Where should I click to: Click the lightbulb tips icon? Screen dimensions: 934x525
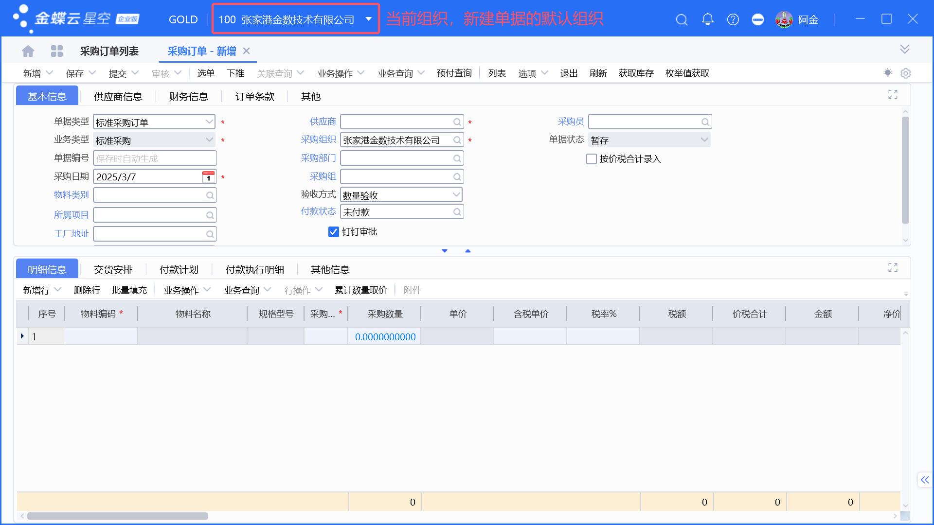pyautogui.click(x=888, y=73)
